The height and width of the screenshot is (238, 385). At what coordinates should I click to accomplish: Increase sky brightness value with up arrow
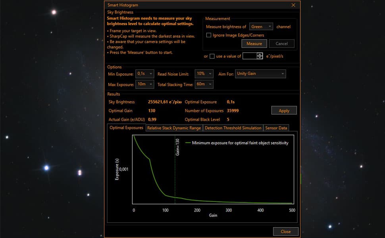pyautogui.click(x=260, y=54)
